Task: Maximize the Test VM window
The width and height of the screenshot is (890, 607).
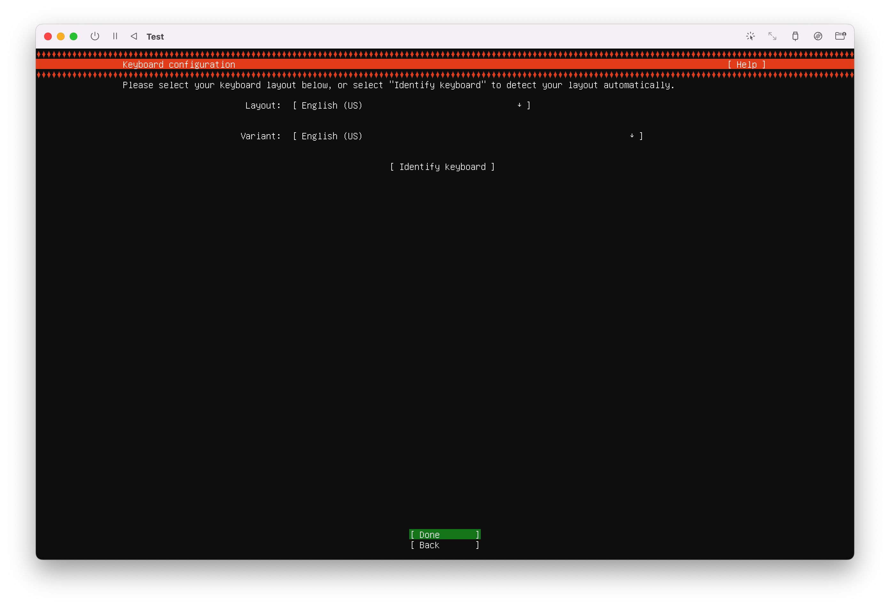Action: click(x=74, y=36)
